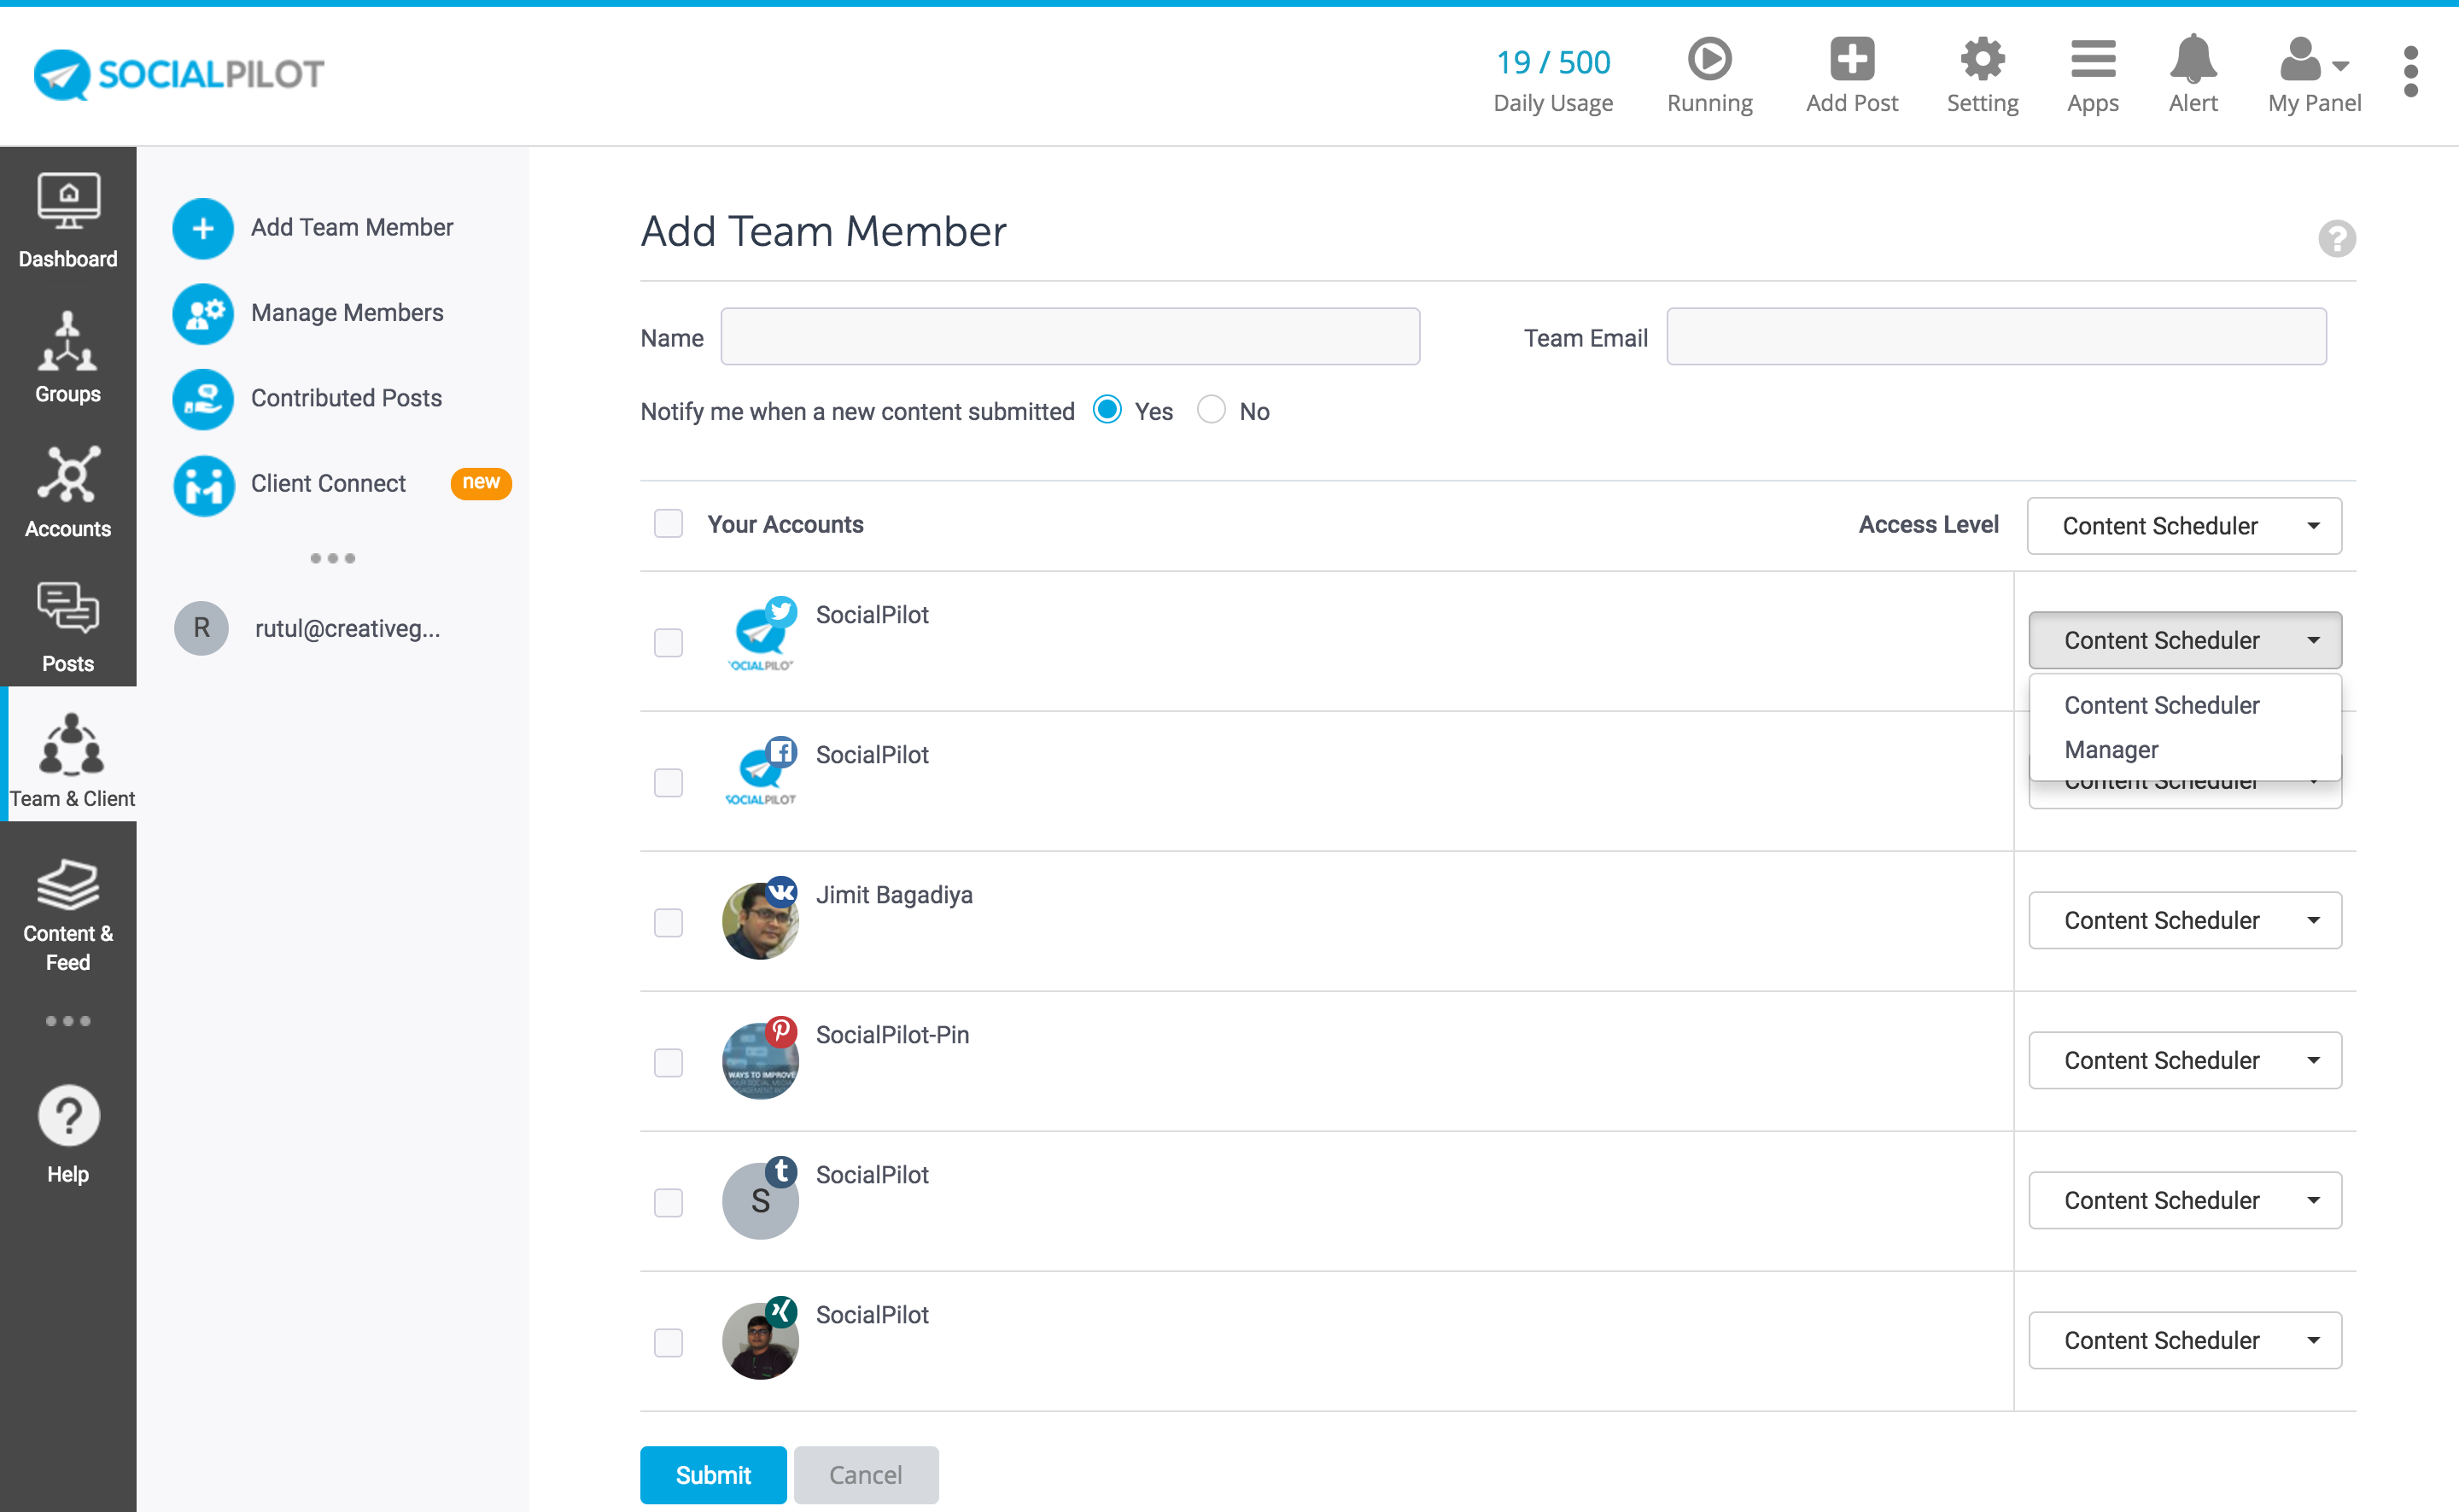Click the Add Post plus icon

coord(1851,60)
